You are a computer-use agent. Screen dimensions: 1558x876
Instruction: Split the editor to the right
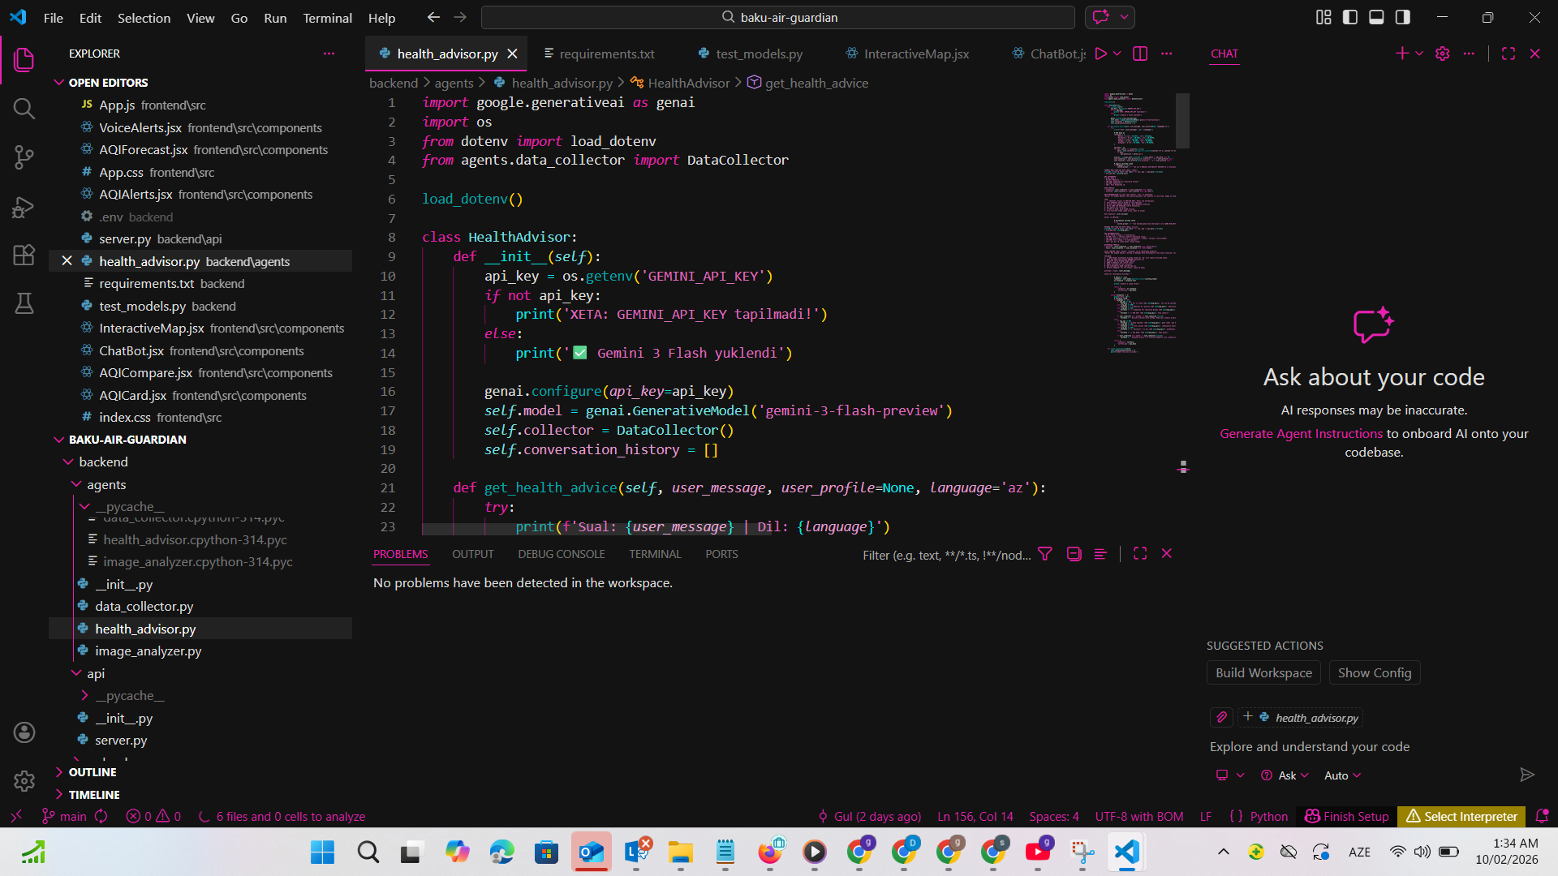click(x=1140, y=54)
